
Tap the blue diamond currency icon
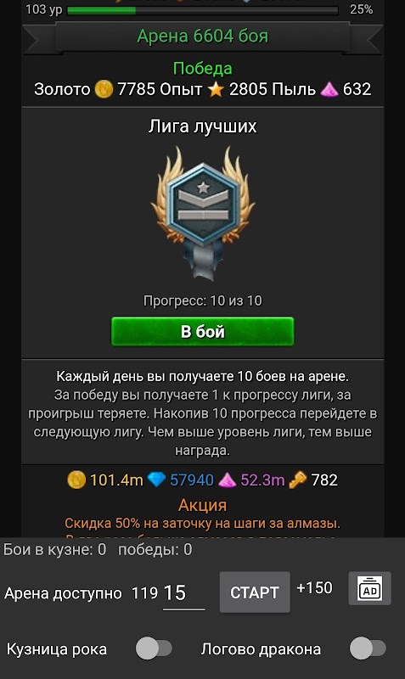point(156,480)
